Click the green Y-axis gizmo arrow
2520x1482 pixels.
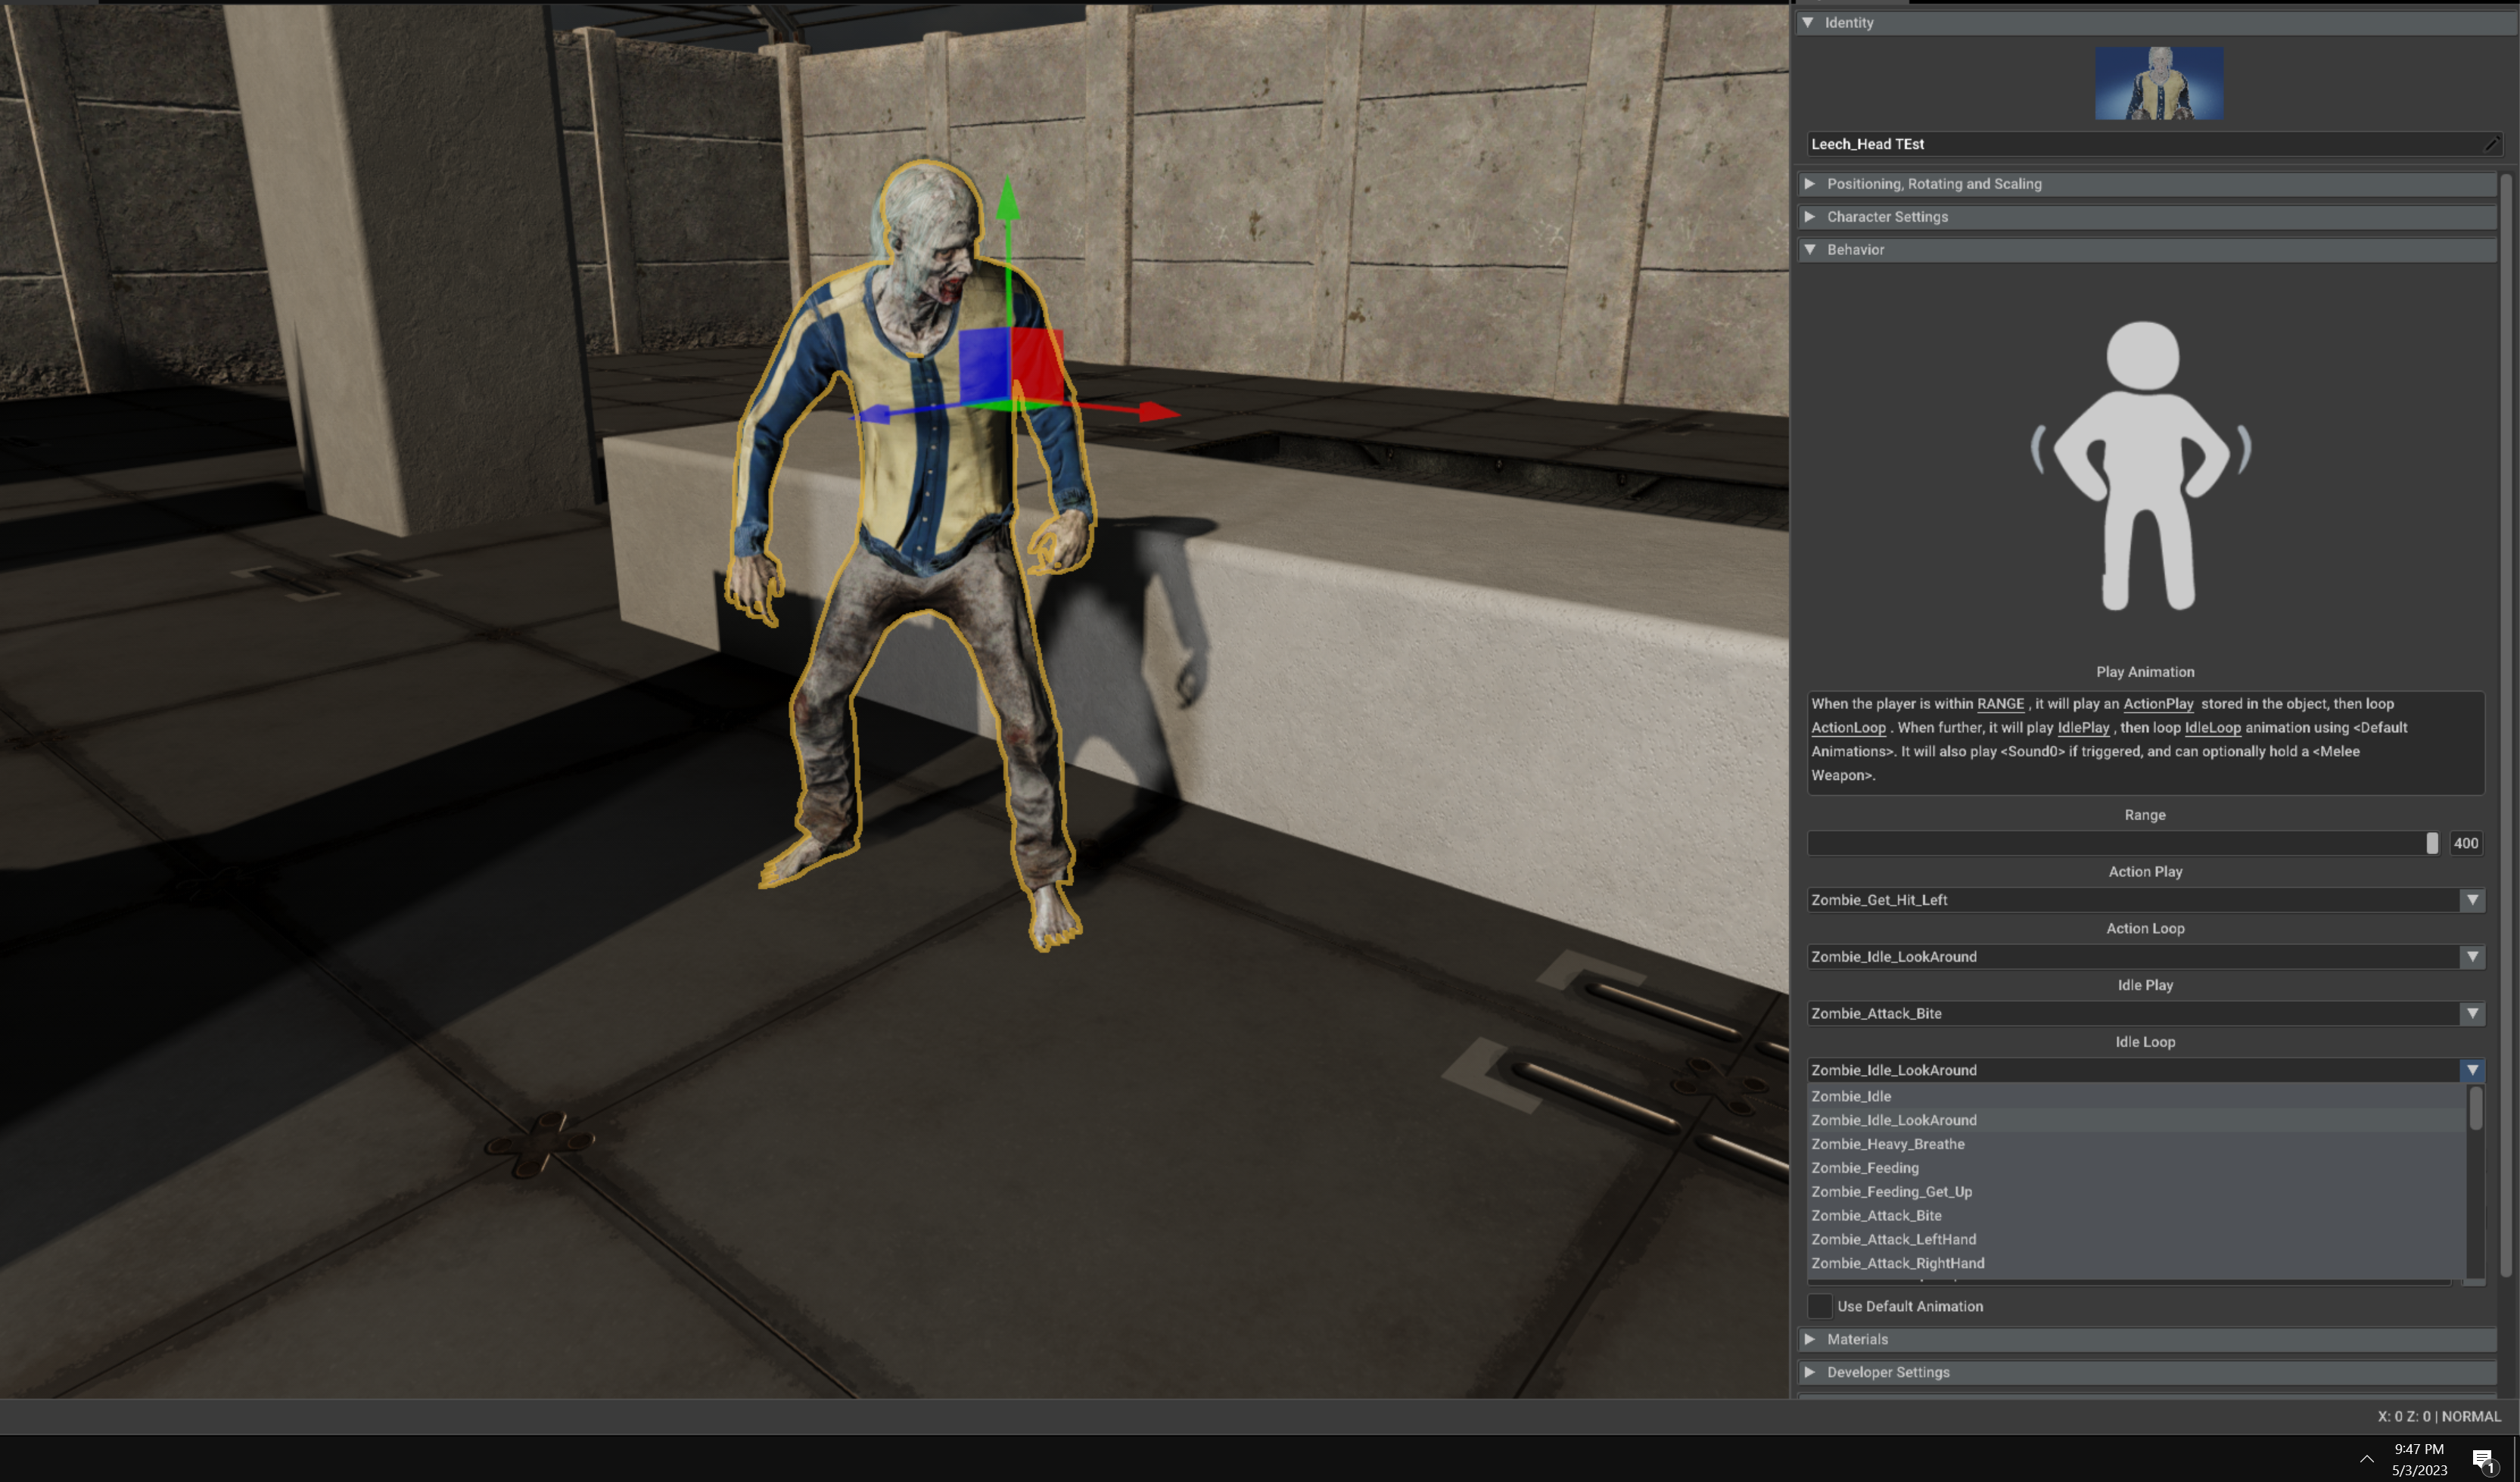pyautogui.click(x=1008, y=198)
